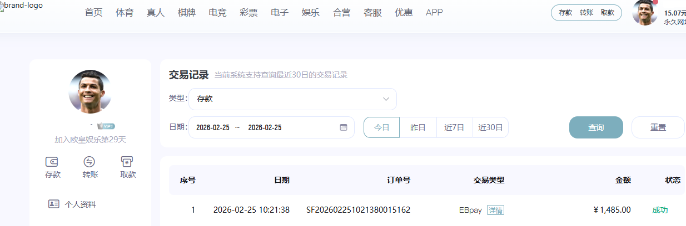Click the transfer (转账) icon in sidebar
This screenshot has width=686, height=226.
coord(90,162)
